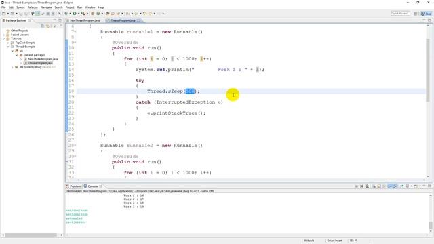Click the Pin Console icon

tap(401, 186)
